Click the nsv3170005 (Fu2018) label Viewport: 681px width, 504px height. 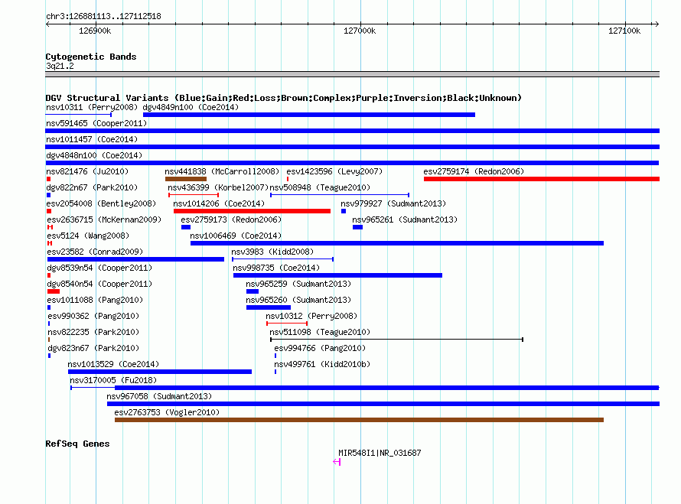tap(113, 380)
